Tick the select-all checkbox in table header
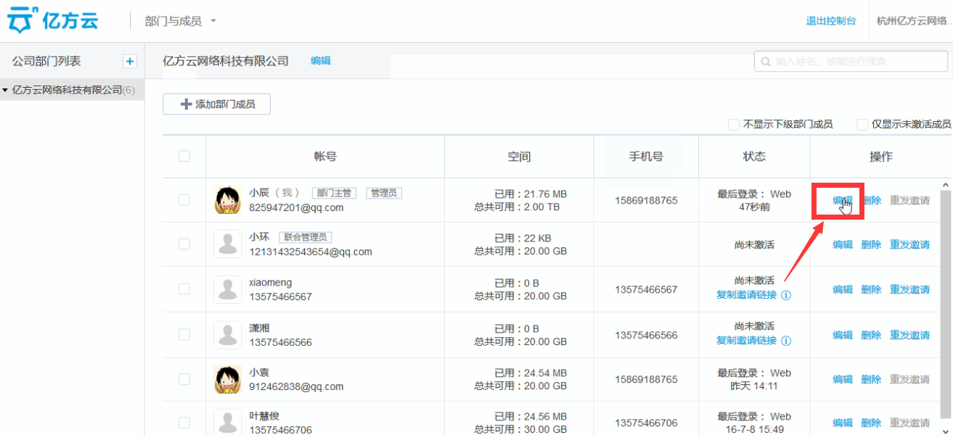 click(x=184, y=157)
